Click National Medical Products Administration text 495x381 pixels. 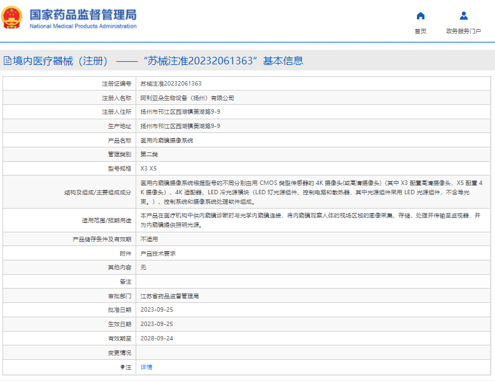pyautogui.click(x=83, y=26)
